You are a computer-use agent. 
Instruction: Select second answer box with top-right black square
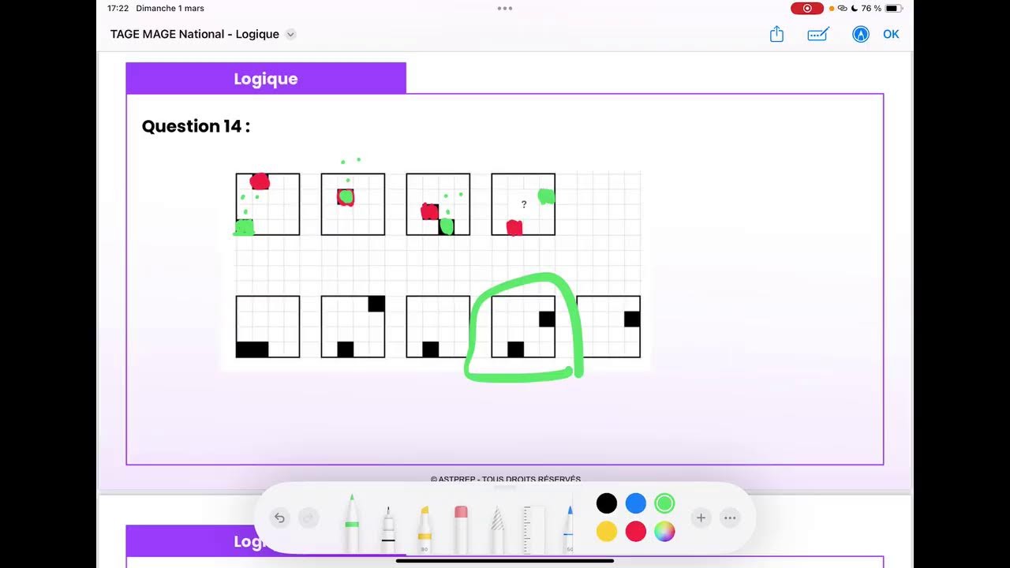click(x=353, y=327)
